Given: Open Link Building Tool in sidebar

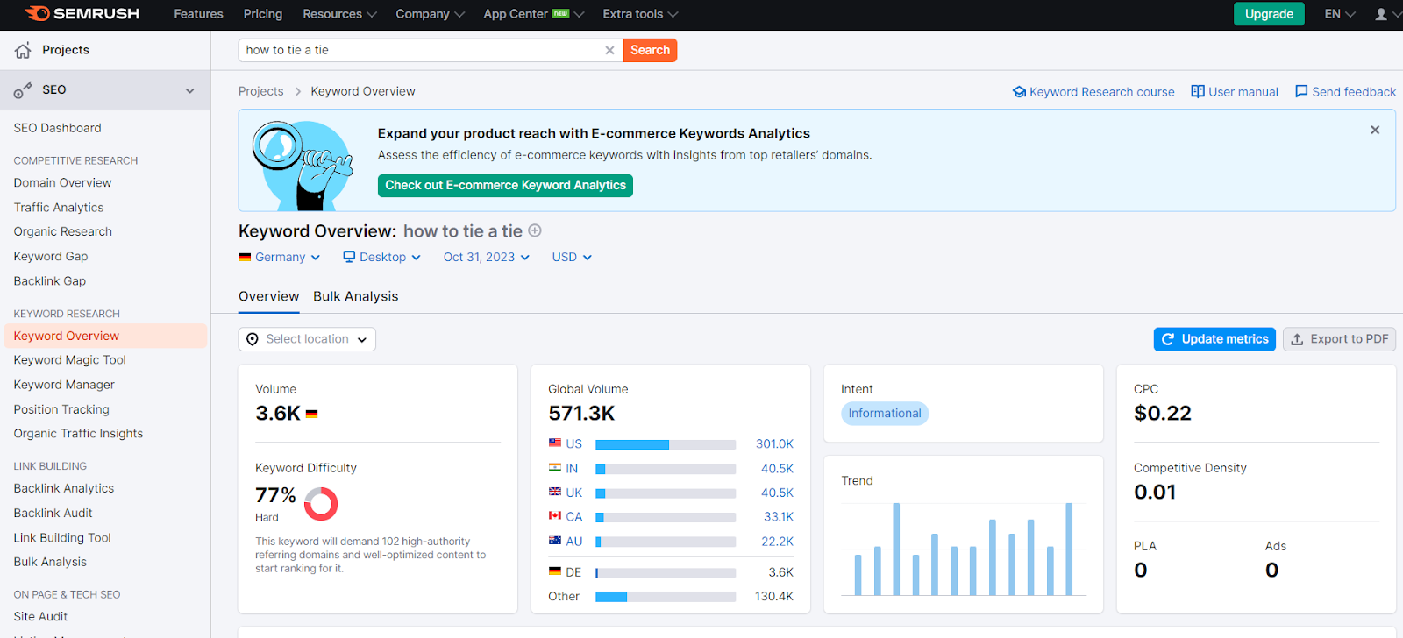Looking at the screenshot, I should coord(62,538).
